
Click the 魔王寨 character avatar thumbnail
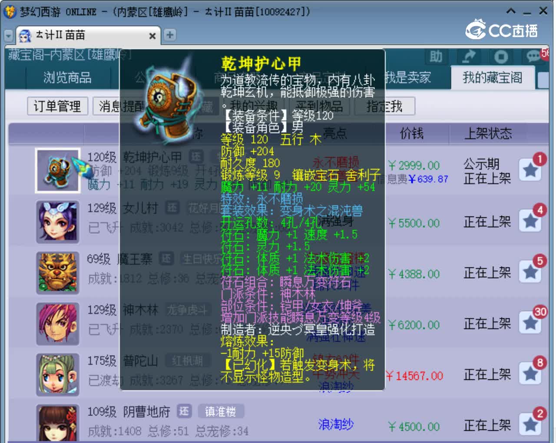(x=57, y=273)
